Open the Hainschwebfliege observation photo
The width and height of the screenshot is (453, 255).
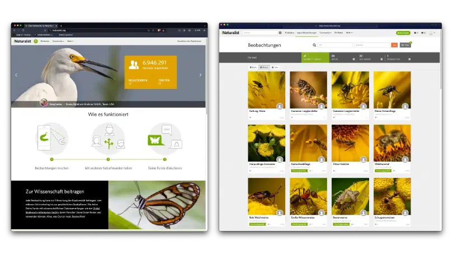pos(308,143)
